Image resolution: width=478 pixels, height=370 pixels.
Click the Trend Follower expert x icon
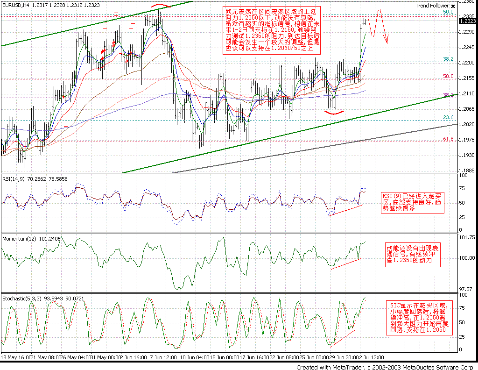point(453,6)
